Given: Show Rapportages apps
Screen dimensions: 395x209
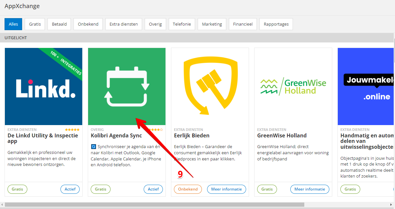Looking at the screenshot, I should pyautogui.click(x=276, y=24).
